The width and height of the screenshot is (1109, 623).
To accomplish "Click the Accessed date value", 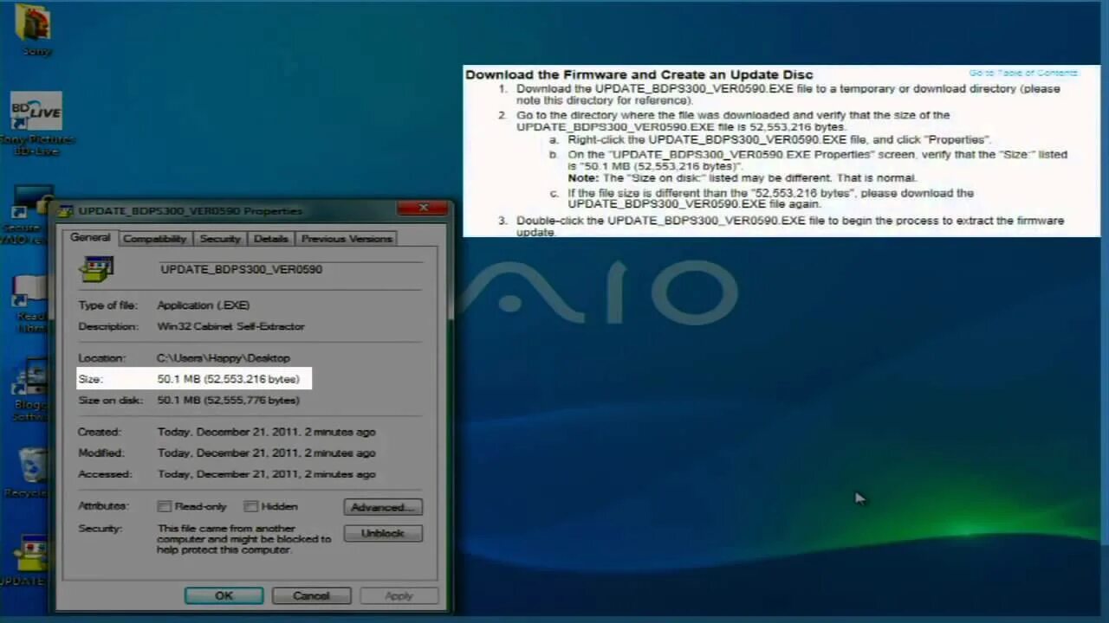I will pos(266,474).
